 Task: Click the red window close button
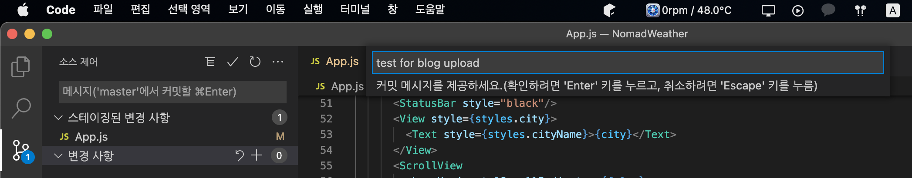[12, 34]
